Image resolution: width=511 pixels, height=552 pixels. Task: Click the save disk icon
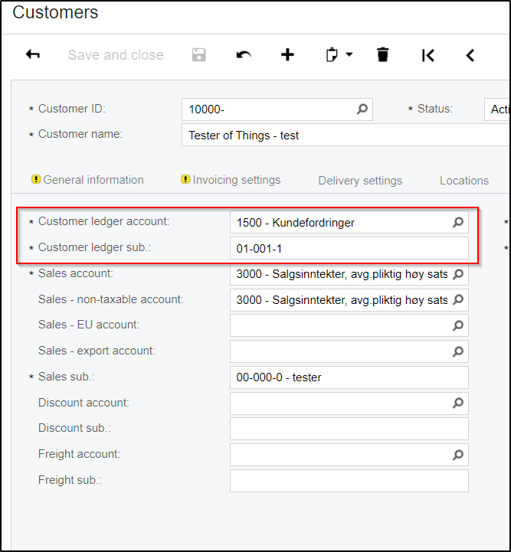(199, 55)
